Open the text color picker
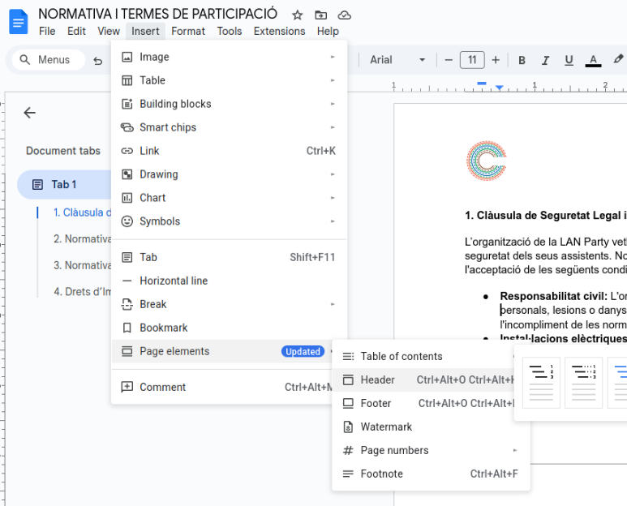 593,60
